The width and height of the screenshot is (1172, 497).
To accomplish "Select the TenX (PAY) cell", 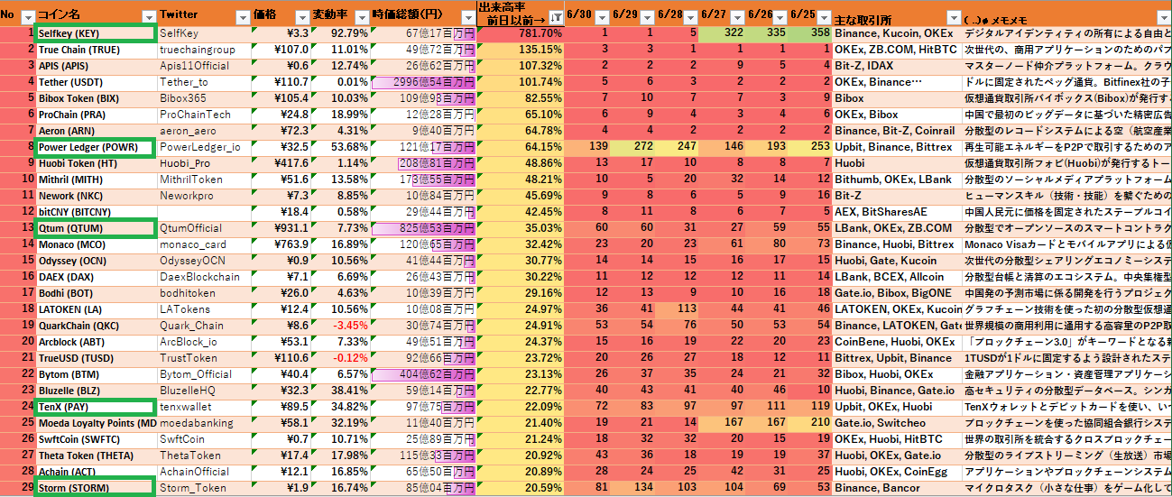I will click(94, 407).
